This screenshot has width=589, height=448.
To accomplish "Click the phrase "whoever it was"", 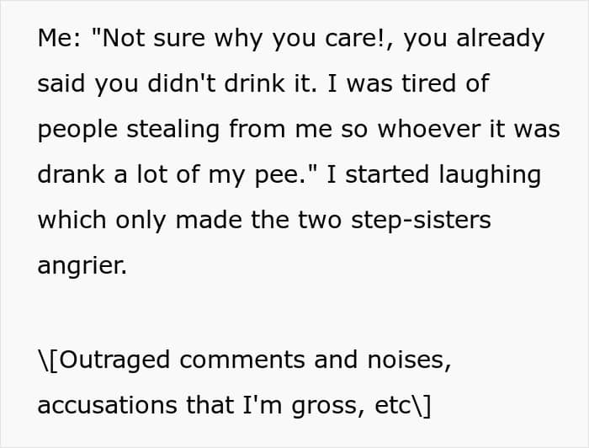I will click(469, 129).
